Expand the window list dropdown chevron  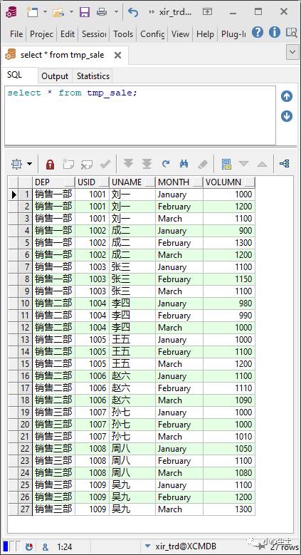[292, 53]
